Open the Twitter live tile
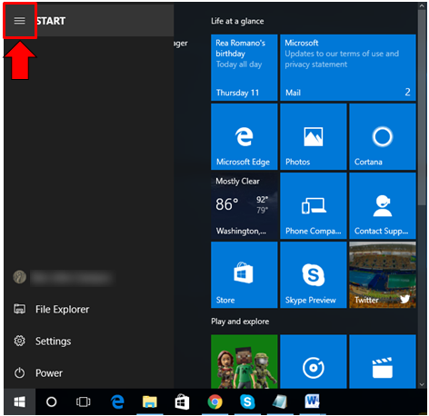 (x=383, y=274)
